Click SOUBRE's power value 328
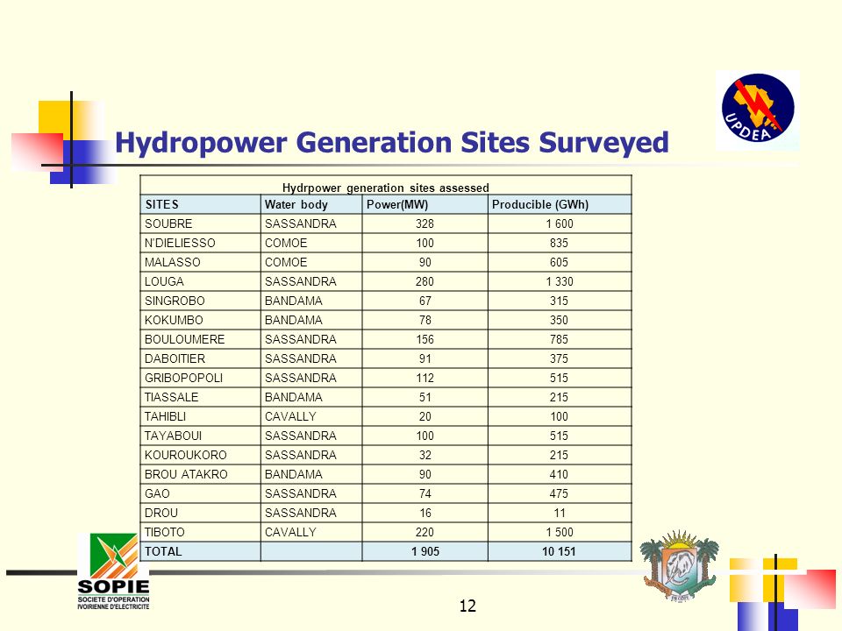The height and width of the screenshot is (631, 842). click(x=425, y=223)
